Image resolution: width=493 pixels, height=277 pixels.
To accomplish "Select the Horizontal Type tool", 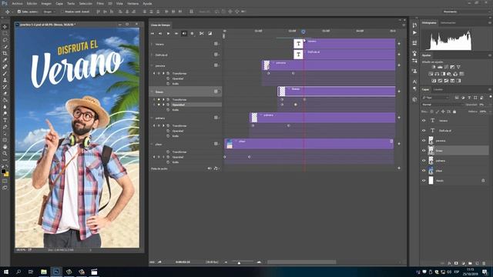I will [5, 120].
